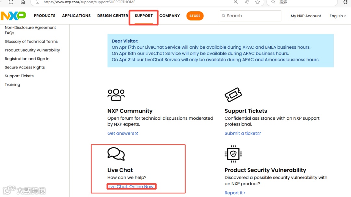
Task: Click the Apr 18th LiveChat notice line
Action: (x=200, y=54)
